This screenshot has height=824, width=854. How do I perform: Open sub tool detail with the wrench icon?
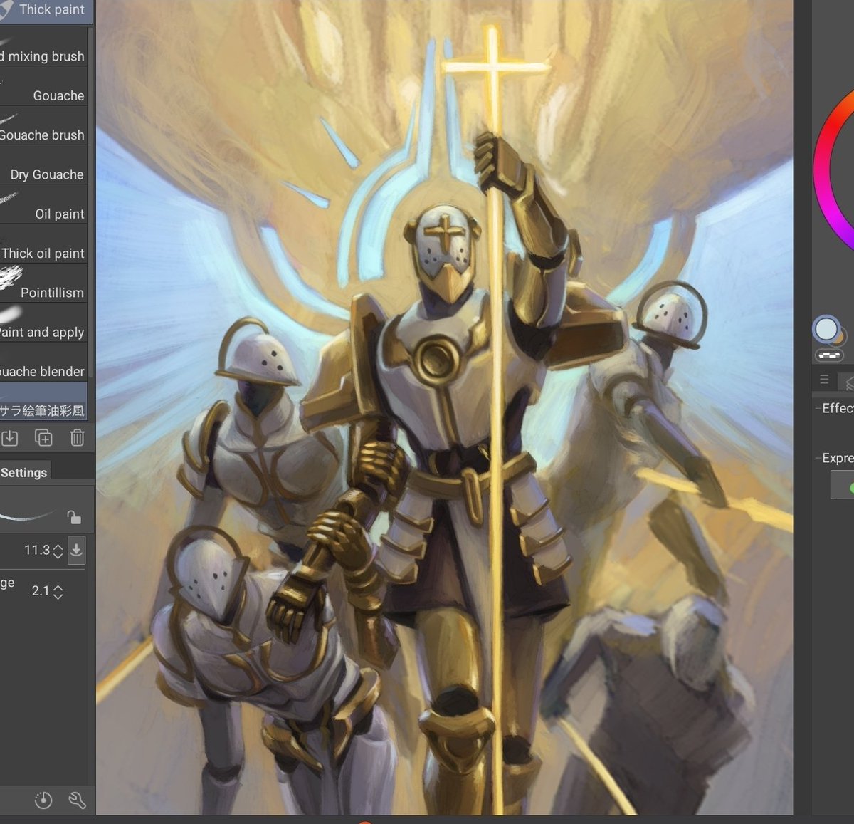[x=78, y=800]
